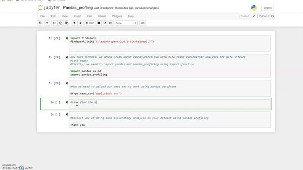Paste cells below icon

coord(67,23)
